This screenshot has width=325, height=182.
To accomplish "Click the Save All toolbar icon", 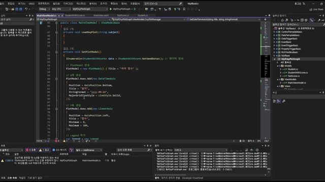I will tap(20, 9).
